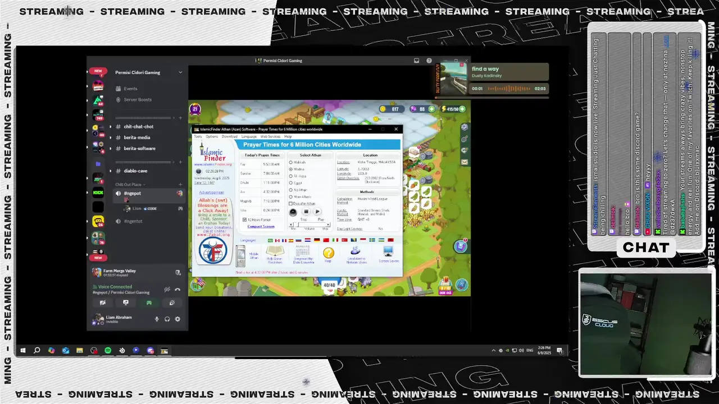Deafen the headphones in Discord
This screenshot has width=719, height=404.
pos(167,319)
